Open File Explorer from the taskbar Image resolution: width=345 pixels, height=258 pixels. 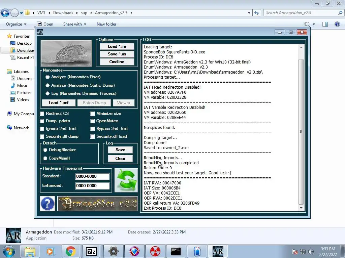pos(30,251)
